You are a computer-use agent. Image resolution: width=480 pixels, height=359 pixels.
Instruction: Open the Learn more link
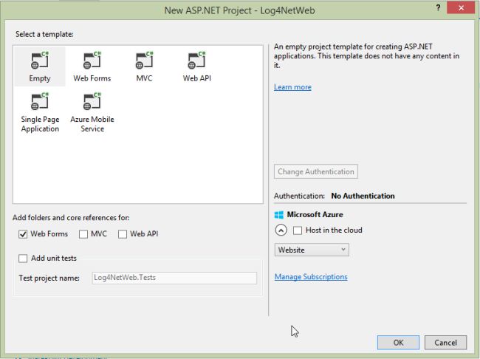pyautogui.click(x=292, y=87)
